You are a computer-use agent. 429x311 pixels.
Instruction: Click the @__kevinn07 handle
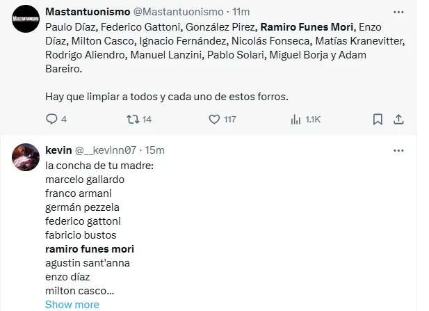(105, 150)
